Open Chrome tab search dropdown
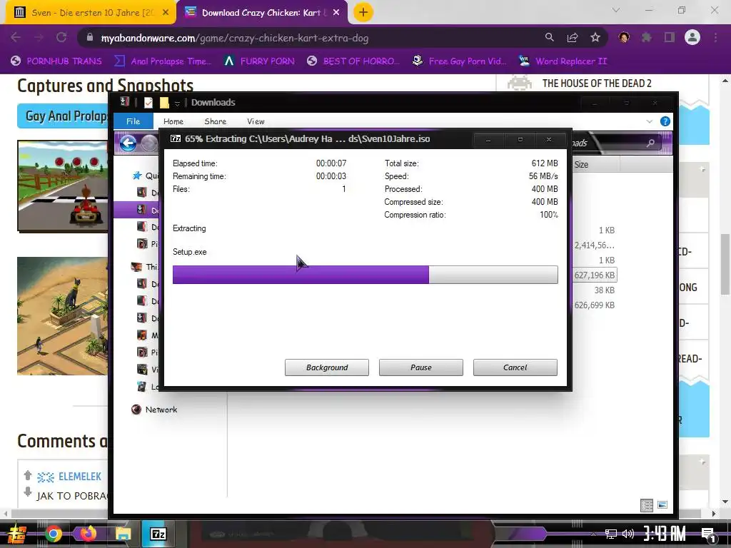This screenshot has height=548, width=731. click(616, 10)
